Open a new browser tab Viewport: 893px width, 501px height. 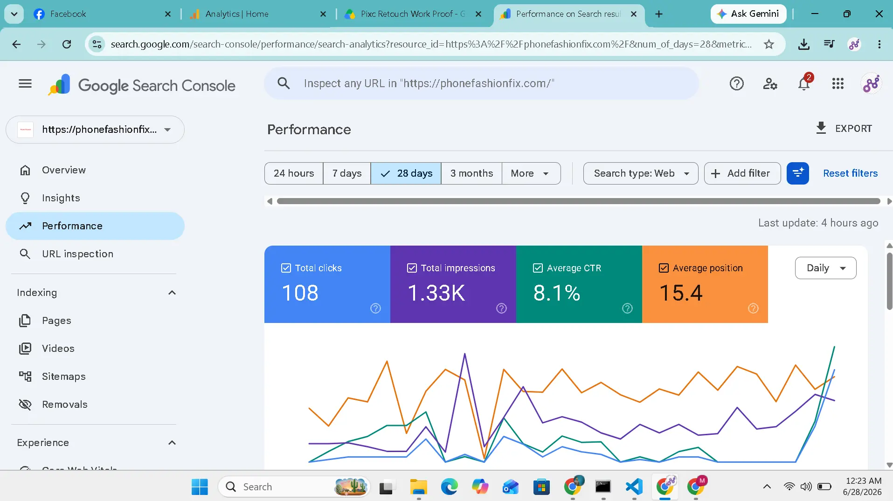[x=659, y=14]
